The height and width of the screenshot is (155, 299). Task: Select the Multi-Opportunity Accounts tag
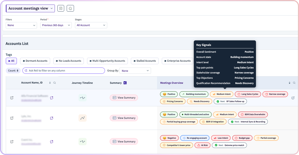pyautogui.click(x=107, y=61)
